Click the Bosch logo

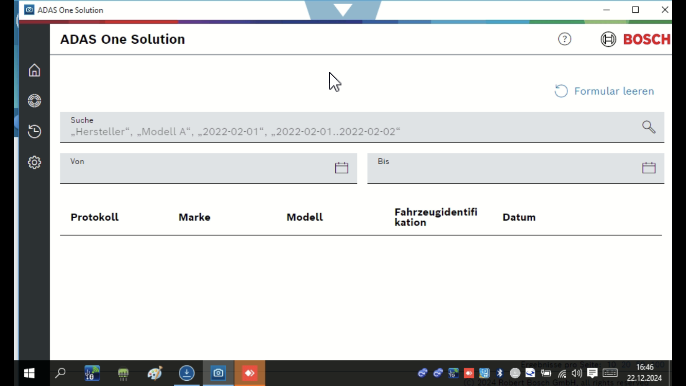pyautogui.click(x=636, y=39)
